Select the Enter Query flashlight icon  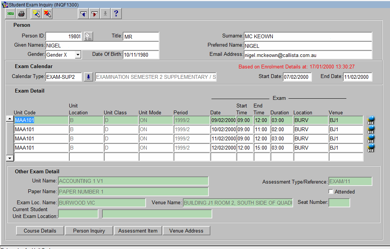[x=36, y=13]
